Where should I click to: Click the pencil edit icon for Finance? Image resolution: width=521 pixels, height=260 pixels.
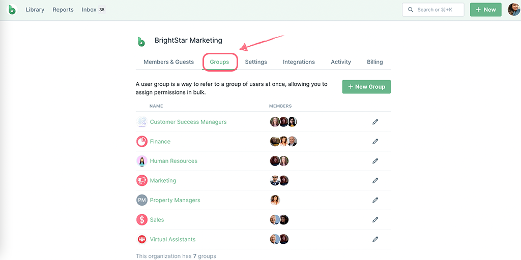(375, 142)
